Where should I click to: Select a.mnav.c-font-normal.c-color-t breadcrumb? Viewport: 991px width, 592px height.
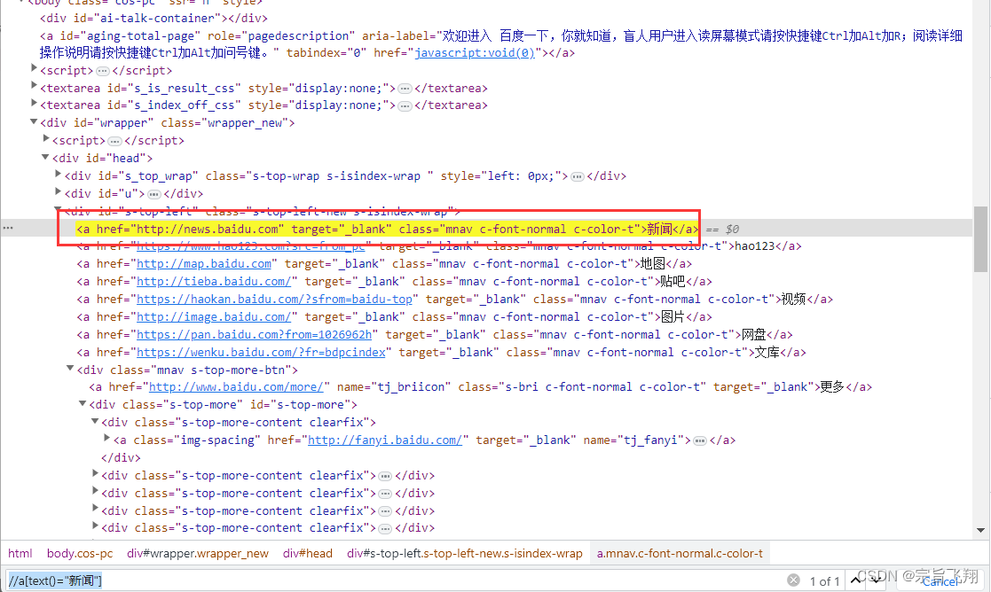[680, 554]
